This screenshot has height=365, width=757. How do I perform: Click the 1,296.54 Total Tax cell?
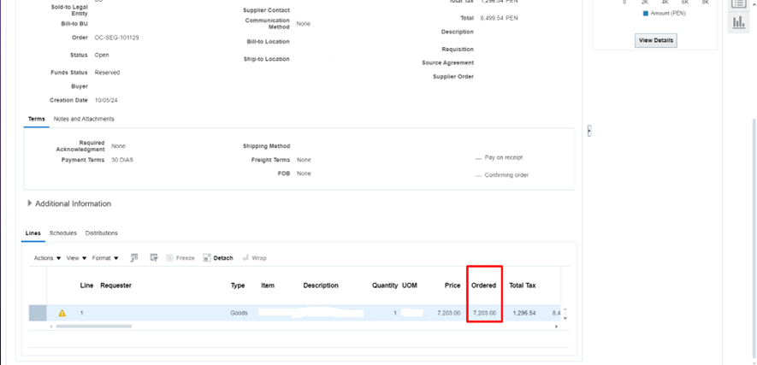(x=524, y=313)
